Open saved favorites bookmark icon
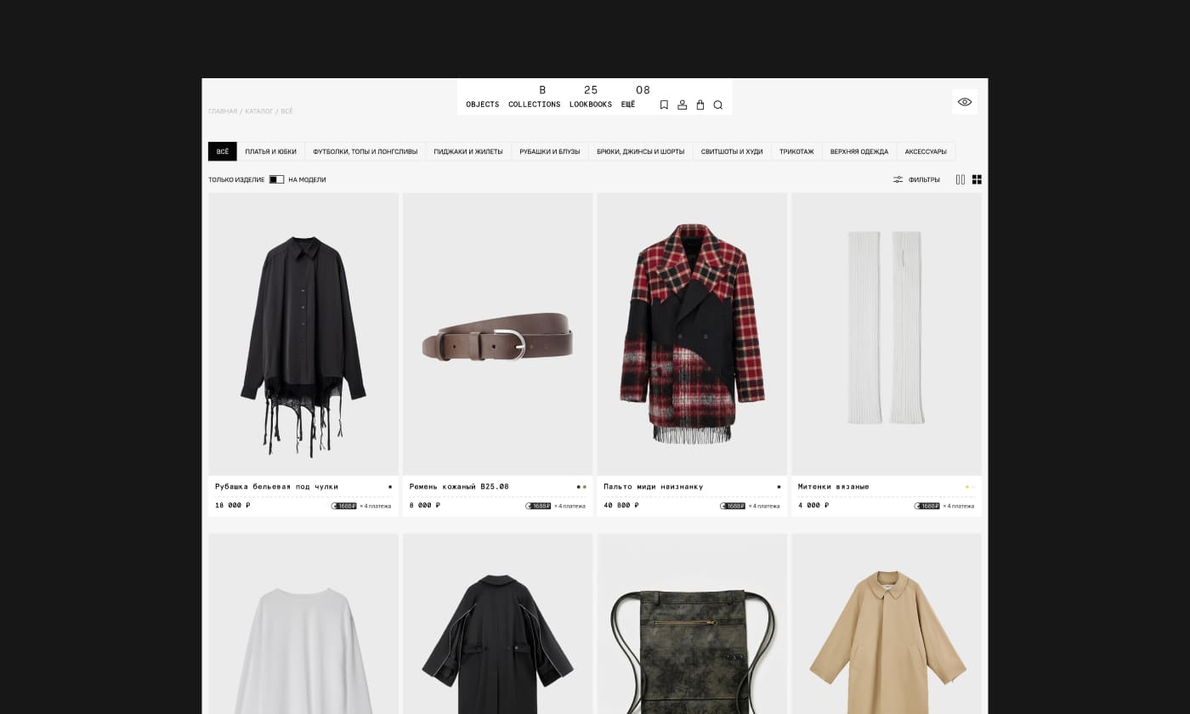Viewport: 1190px width, 714px height. 664,105
